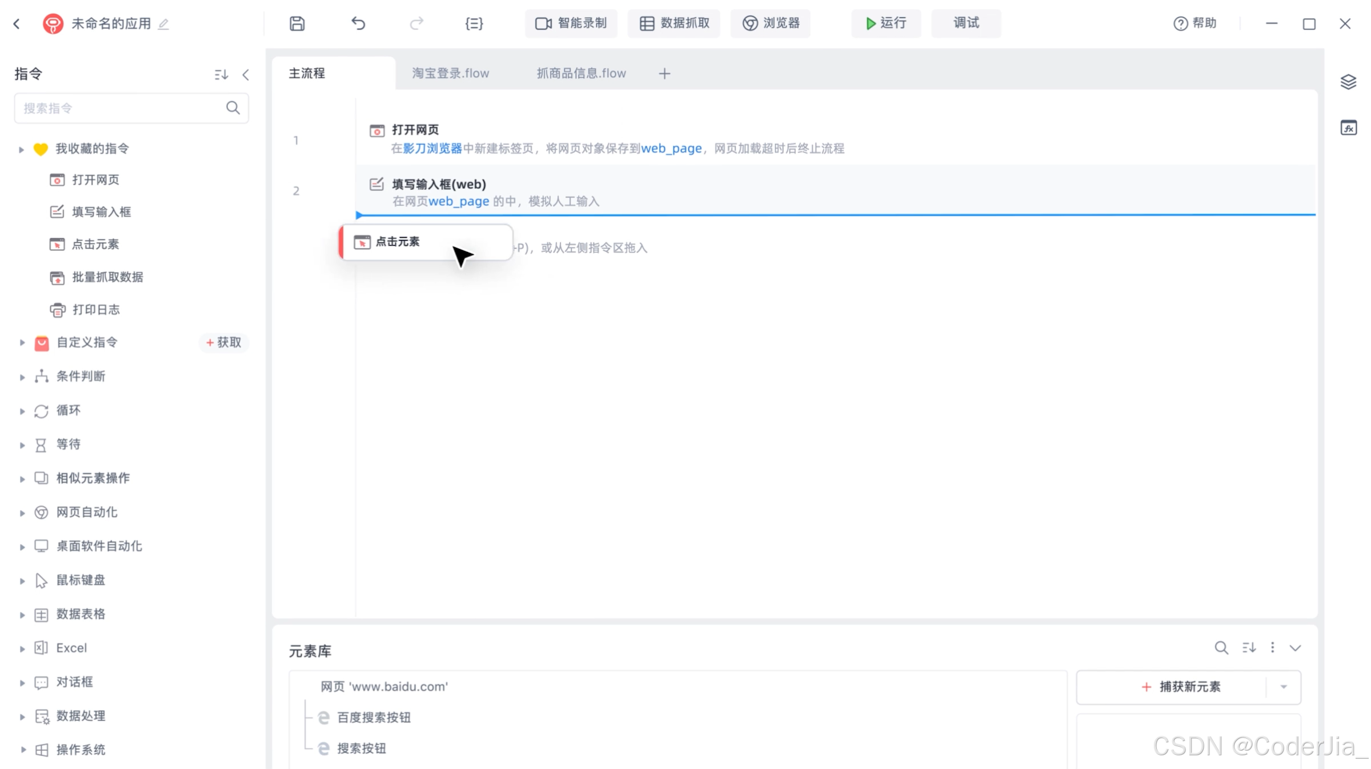Click the sort icon in 指令 panel
This screenshot has height=769, width=1371.
[x=221, y=75]
